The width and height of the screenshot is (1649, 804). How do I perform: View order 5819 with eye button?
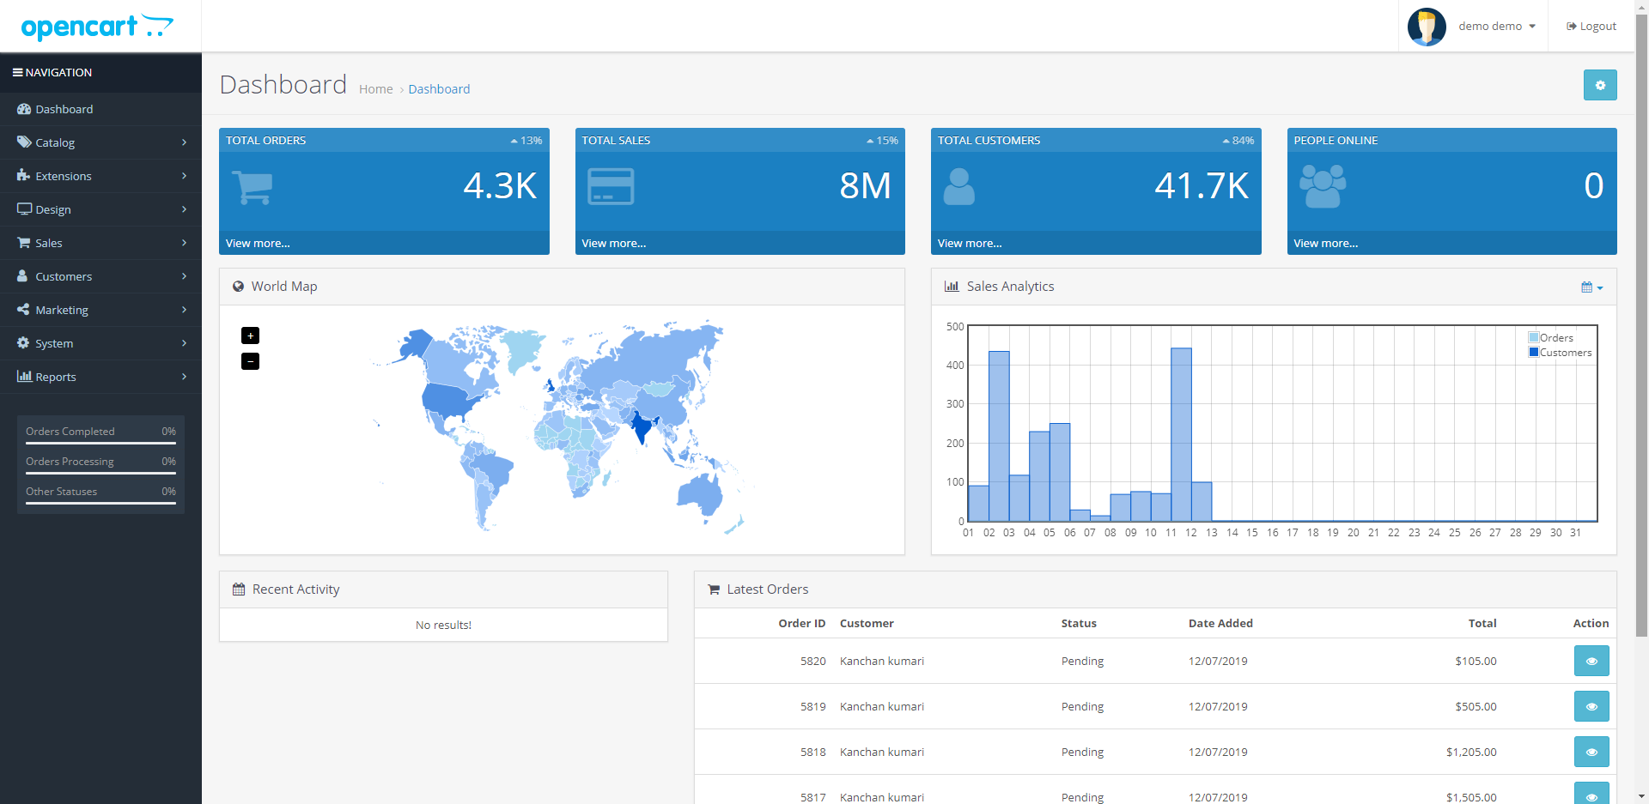1591,706
